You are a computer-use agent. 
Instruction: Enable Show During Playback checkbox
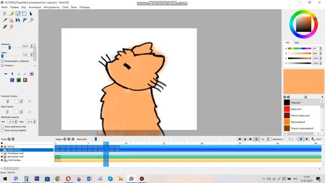(x=3, y=131)
